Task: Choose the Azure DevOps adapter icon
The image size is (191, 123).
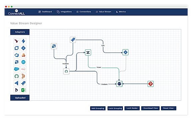Action: point(16,55)
